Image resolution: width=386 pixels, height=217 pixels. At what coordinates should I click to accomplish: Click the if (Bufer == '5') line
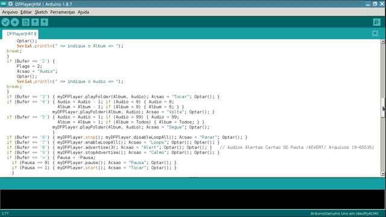click(93, 117)
